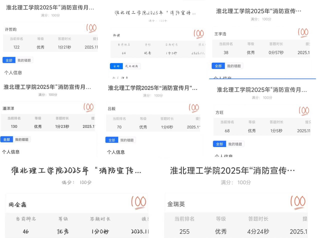Click the 100 score icon on 许哲昀's card
This screenshot has height=238, width=317.
point(91,28)
